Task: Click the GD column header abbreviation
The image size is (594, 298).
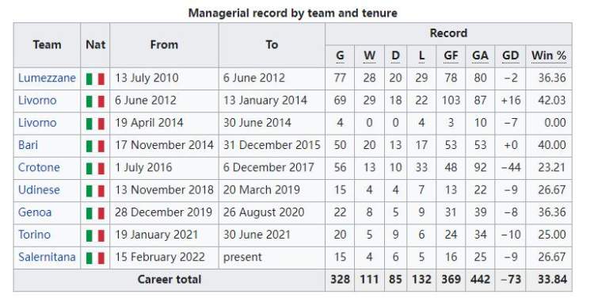Action: click(510, 55)
